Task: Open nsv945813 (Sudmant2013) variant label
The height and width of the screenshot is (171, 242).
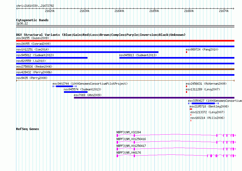Action: point(138,55)
